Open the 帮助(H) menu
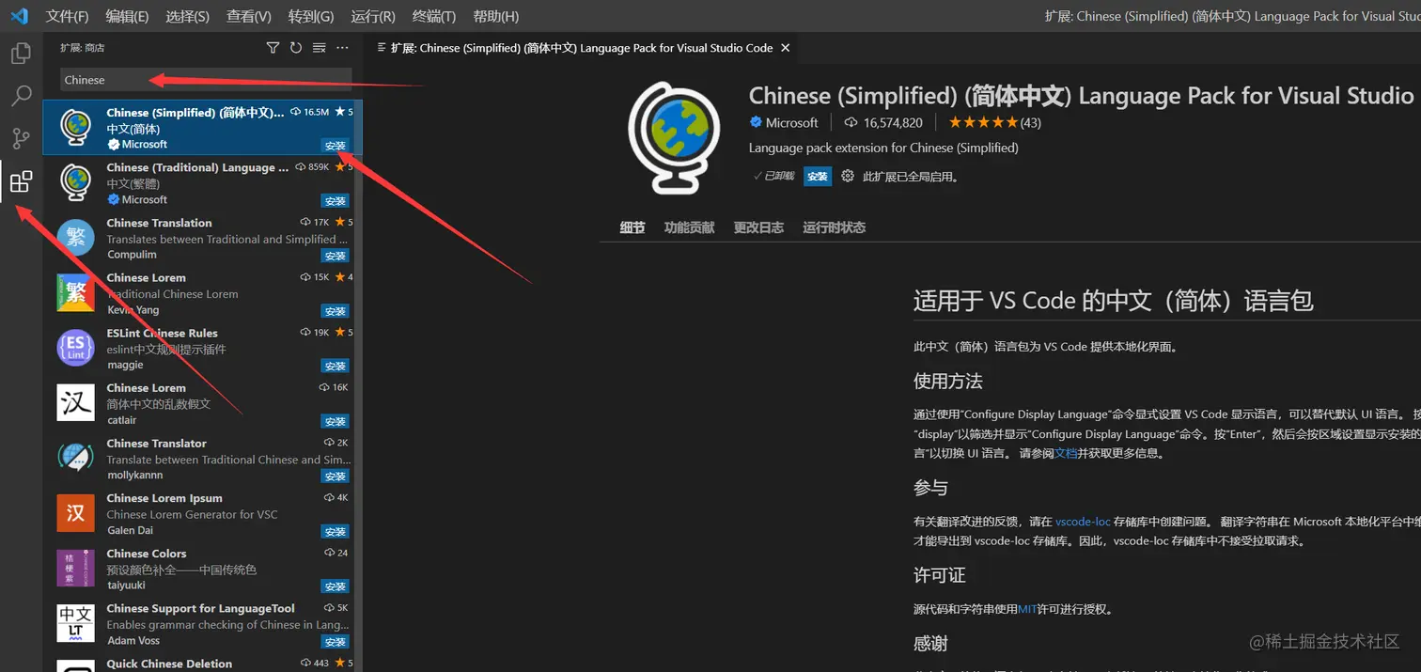 coord(495,16)
